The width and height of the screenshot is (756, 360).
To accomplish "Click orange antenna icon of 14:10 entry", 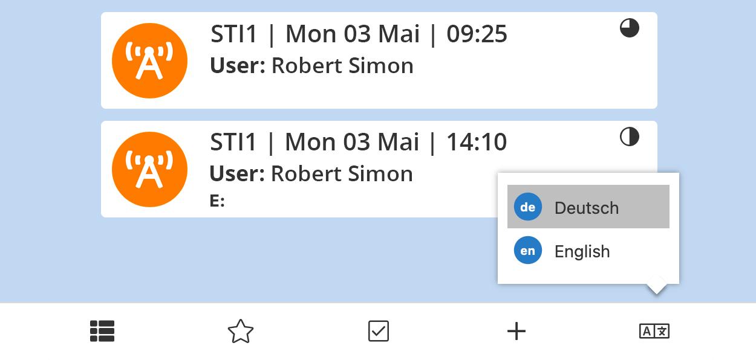I will [149, 169].
